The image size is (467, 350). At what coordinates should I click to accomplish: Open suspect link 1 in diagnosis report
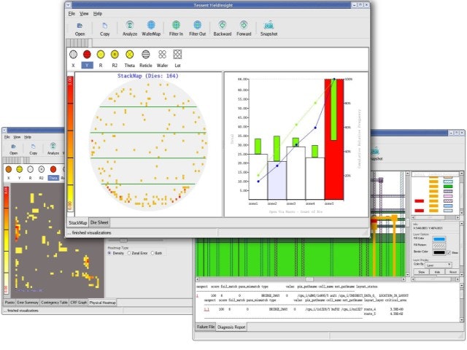pyautogui.click(x=197, y=295)
